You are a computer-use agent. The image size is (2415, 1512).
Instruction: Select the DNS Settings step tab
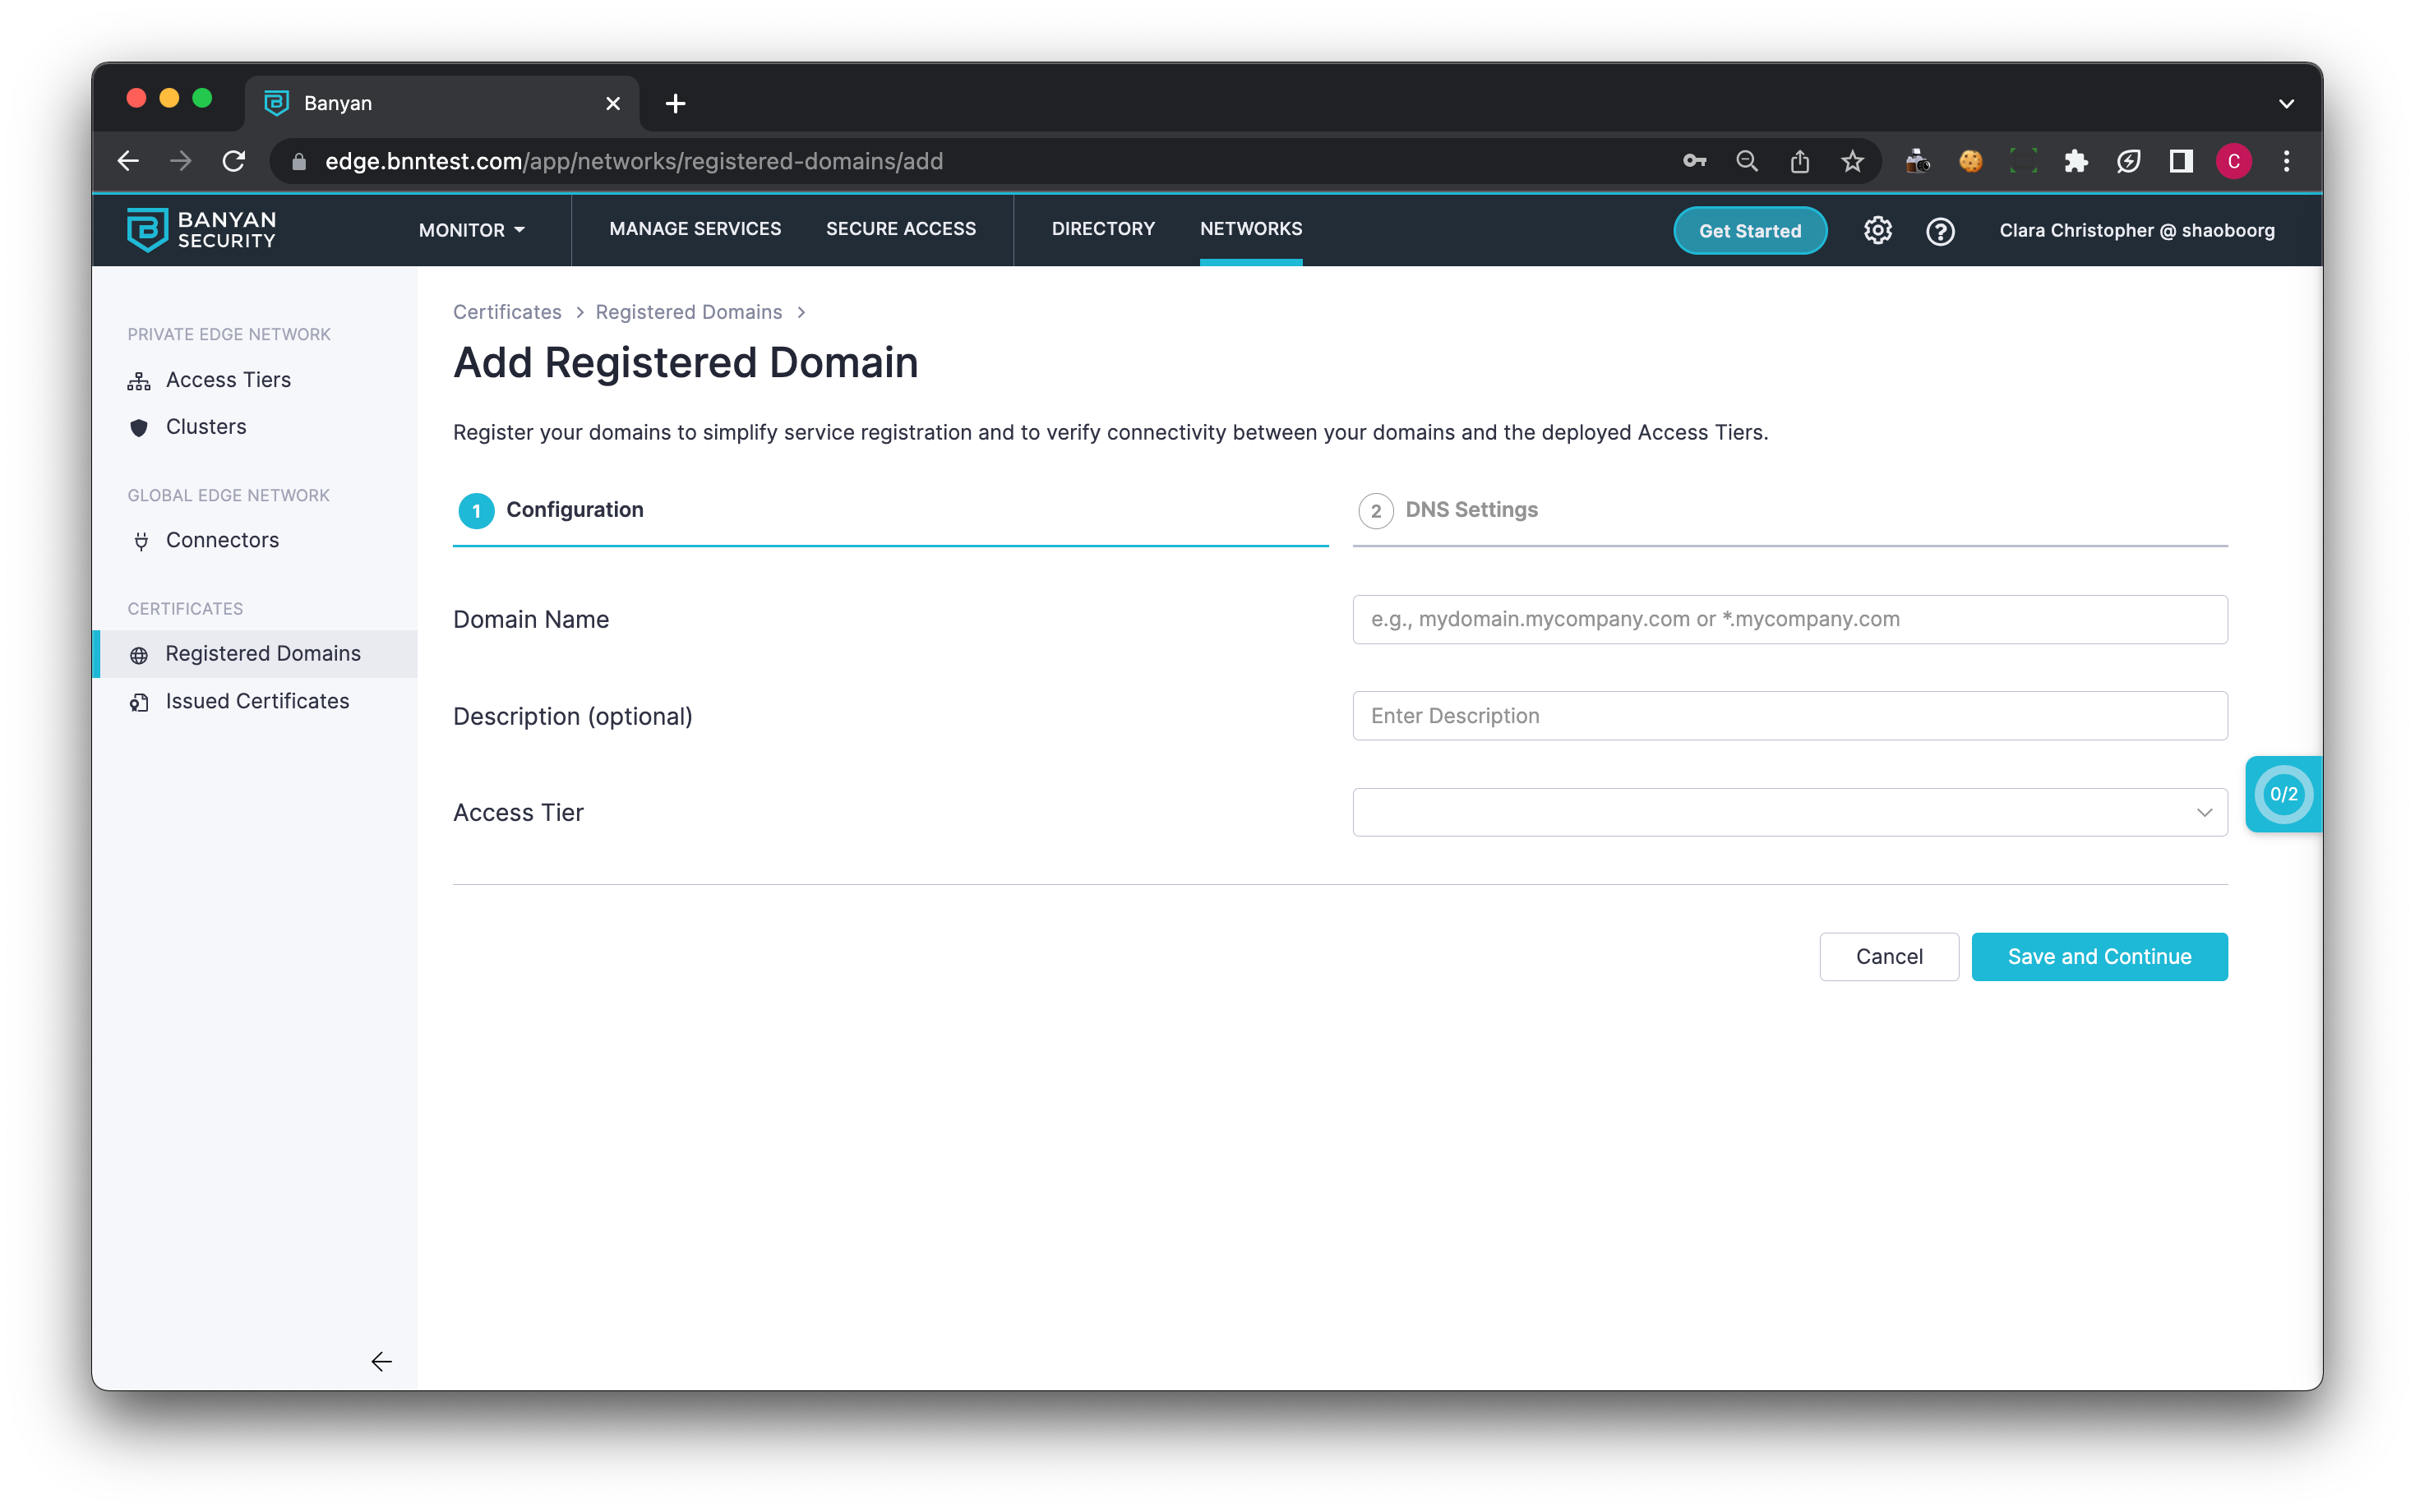pyautogui.click(x=1789, y=511)
